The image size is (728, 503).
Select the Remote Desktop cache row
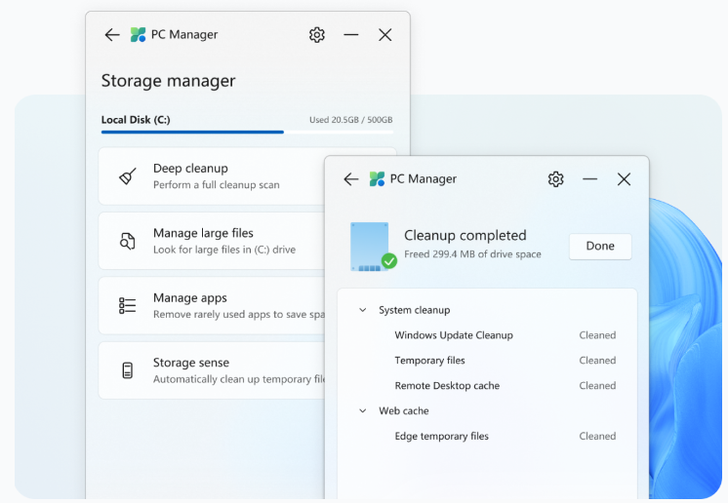[506, 386]
